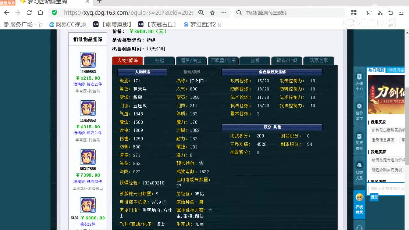Open the browser home page icon
The width and height of the screenshot is (409, 230).
[x=40, y=13]
